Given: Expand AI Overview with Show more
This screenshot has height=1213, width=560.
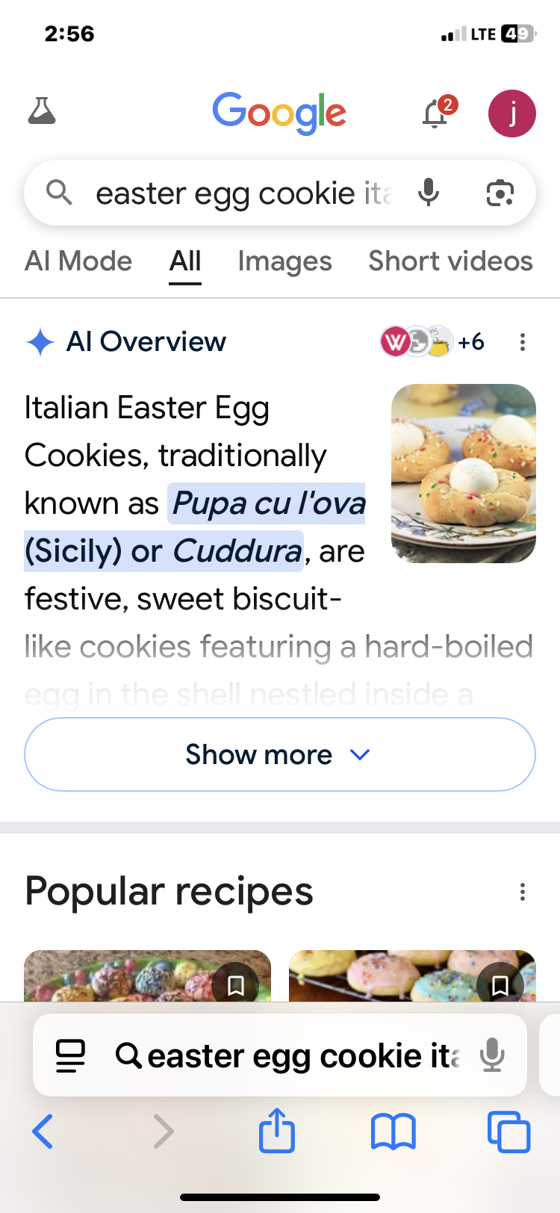Looking at the screenshot, I should [280, 754].
